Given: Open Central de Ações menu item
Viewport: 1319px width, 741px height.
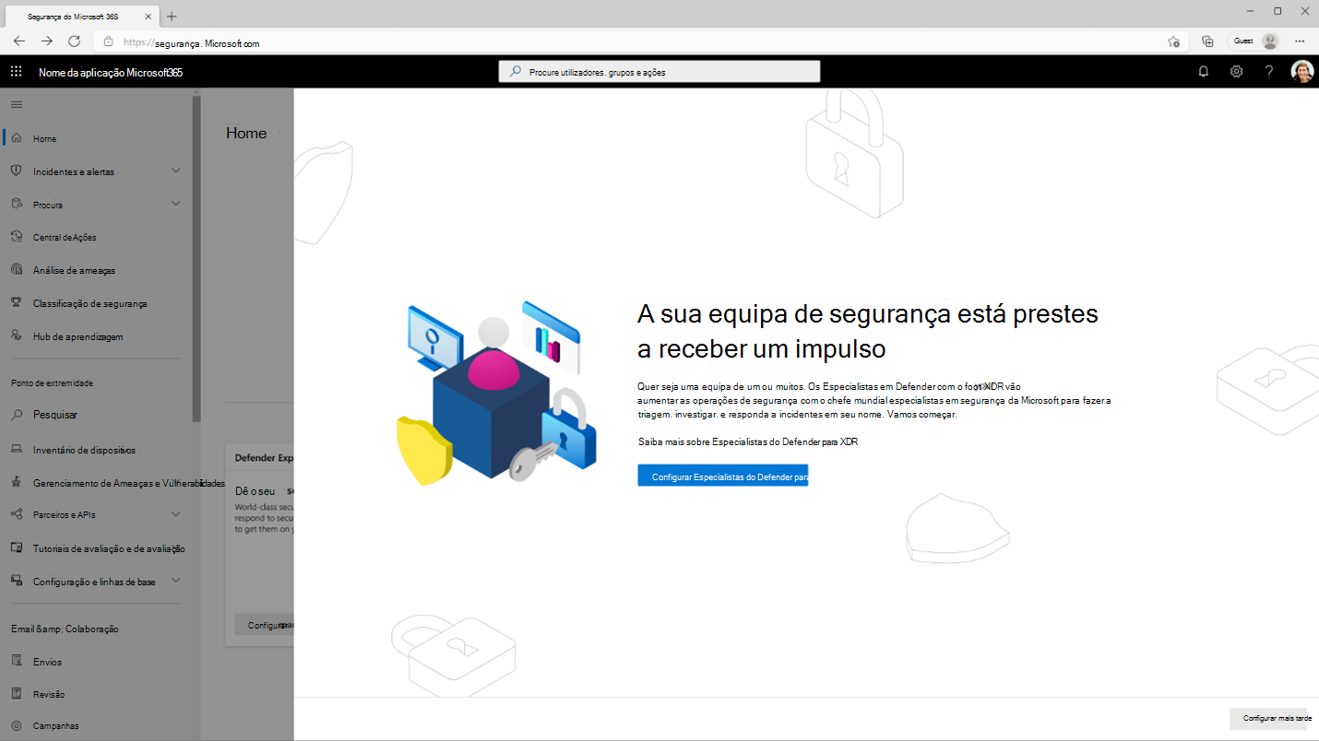Looking at the screenshot, I should point(65,238).
